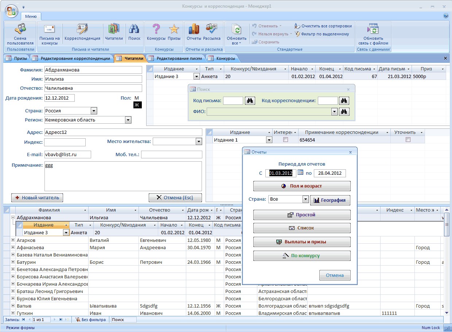
Task: Click the Поиск box in record navigator
Action: [x=124, y=320]
